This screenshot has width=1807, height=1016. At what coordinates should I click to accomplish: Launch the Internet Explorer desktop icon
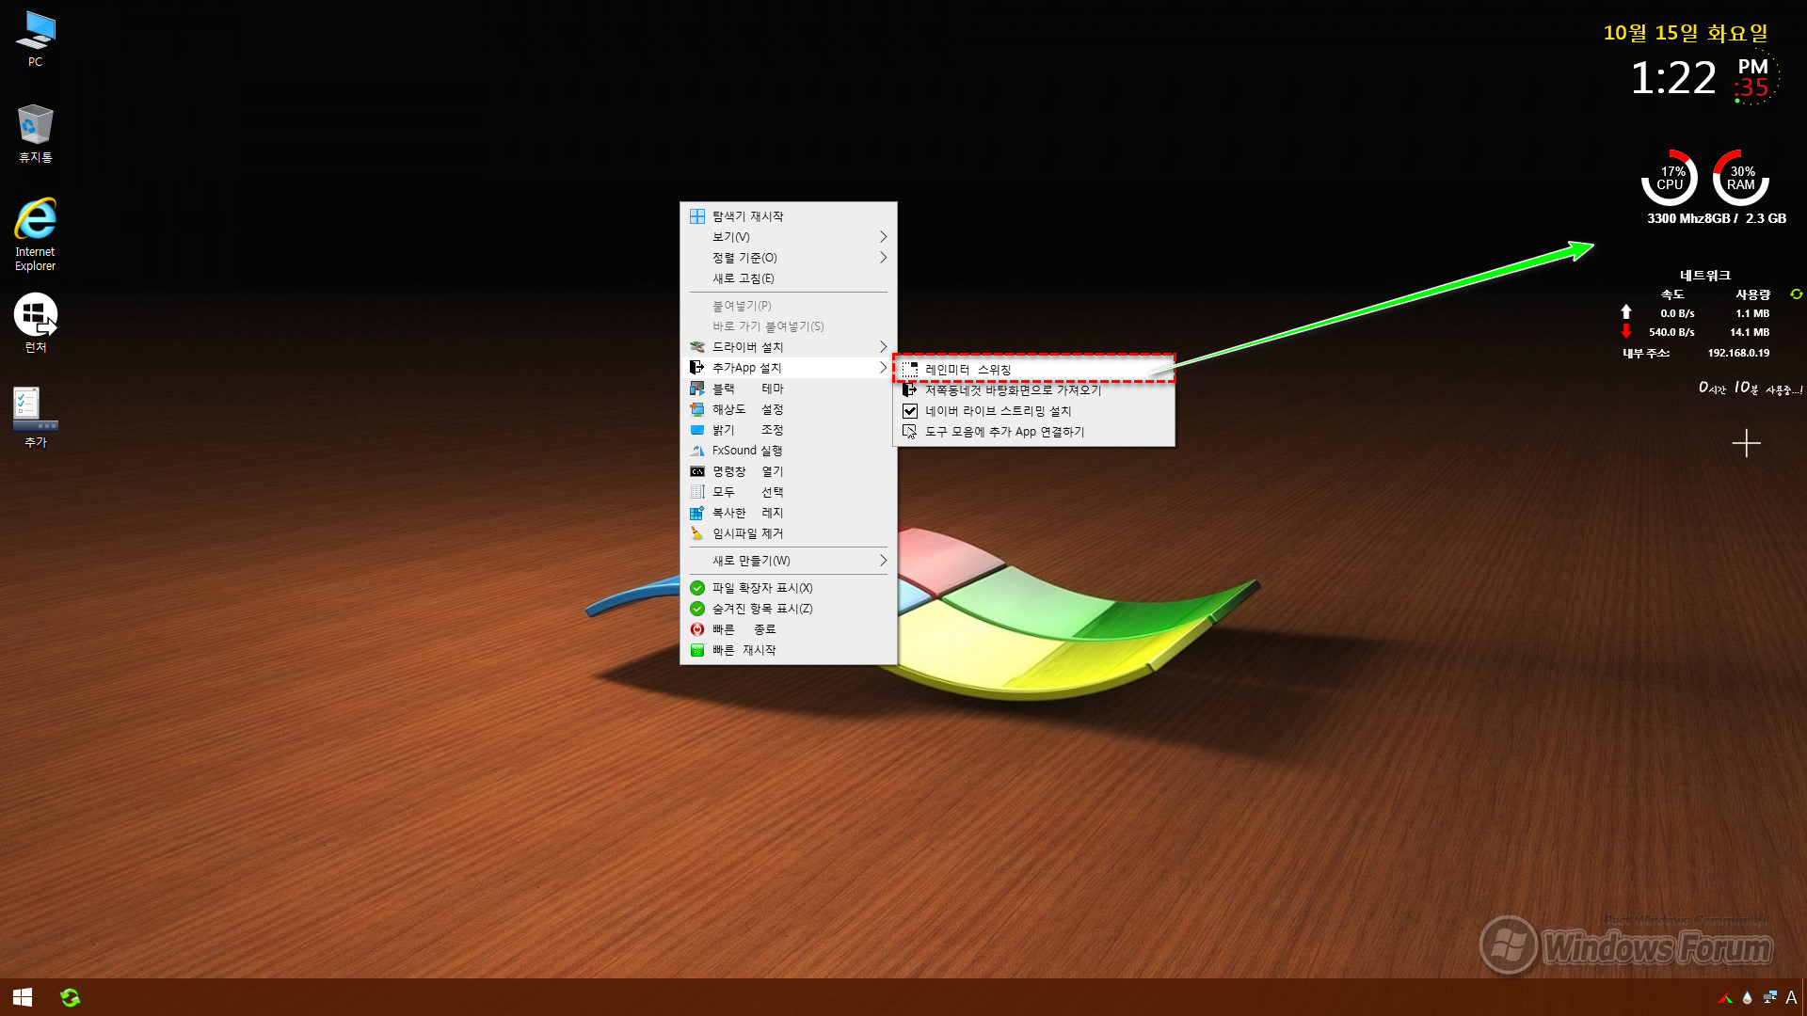pos(35,234)
